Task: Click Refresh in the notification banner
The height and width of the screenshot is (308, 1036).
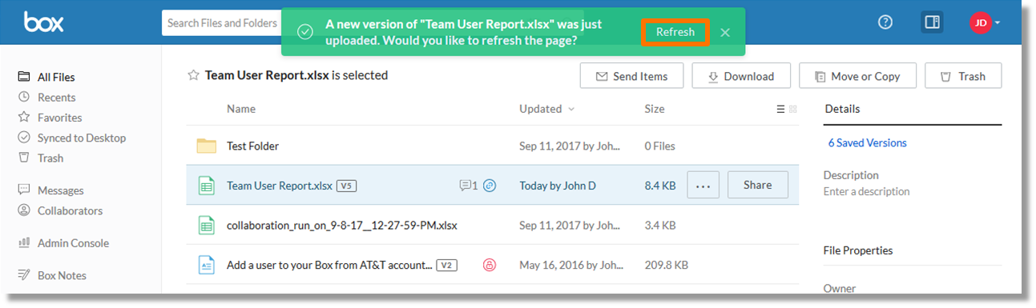Action: click(675, 32)
